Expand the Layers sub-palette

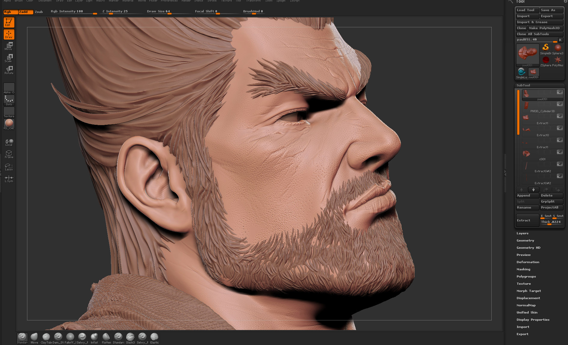(x=522, y=233)
